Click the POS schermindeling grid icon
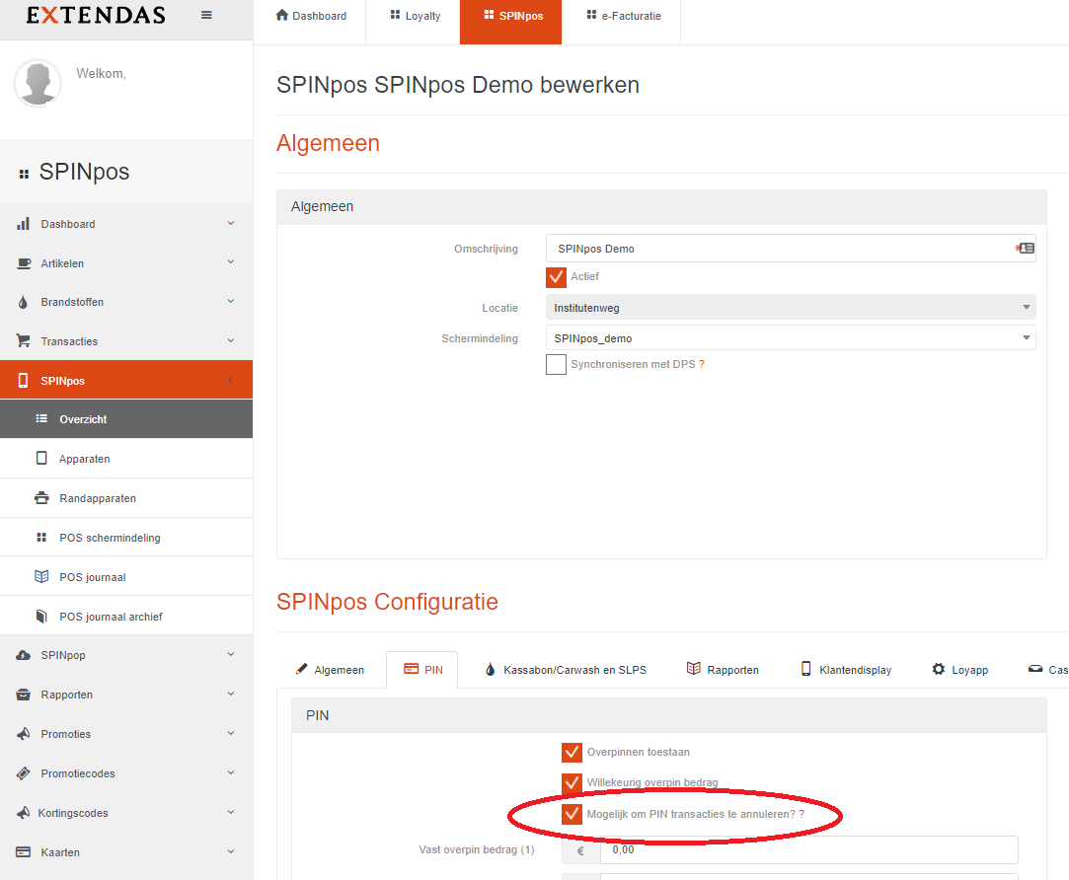The image size is (1069, 880). pos(41,537)
